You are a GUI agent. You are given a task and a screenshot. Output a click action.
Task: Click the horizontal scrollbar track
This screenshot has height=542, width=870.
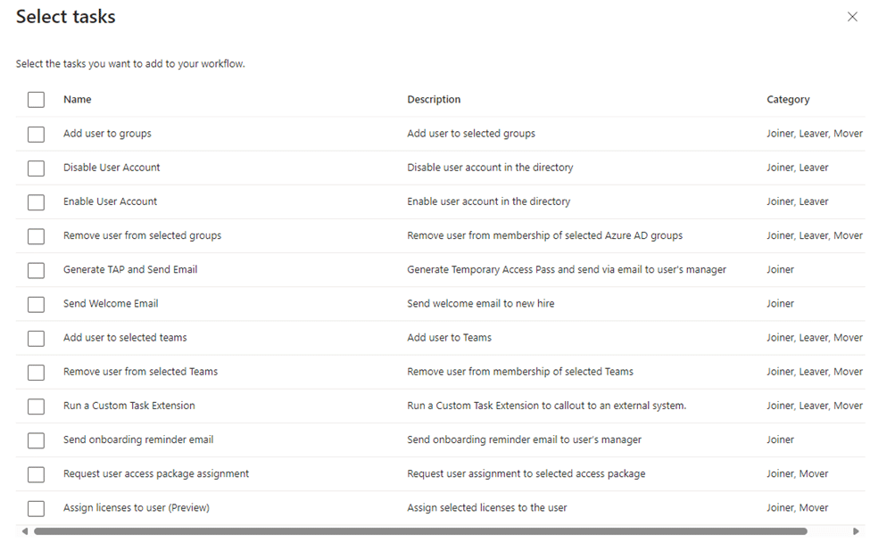click(x=830, y=531)
